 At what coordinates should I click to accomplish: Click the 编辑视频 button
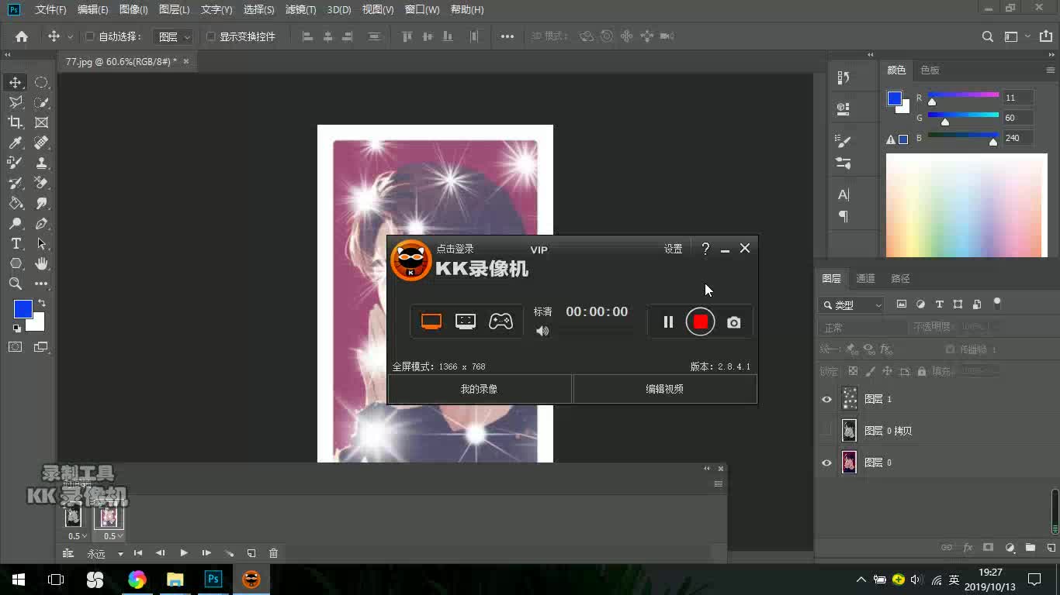point(664,389)
